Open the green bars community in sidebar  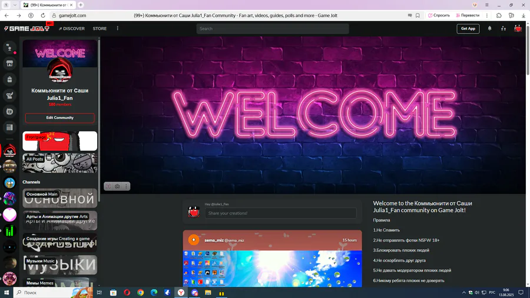point(9,231)
